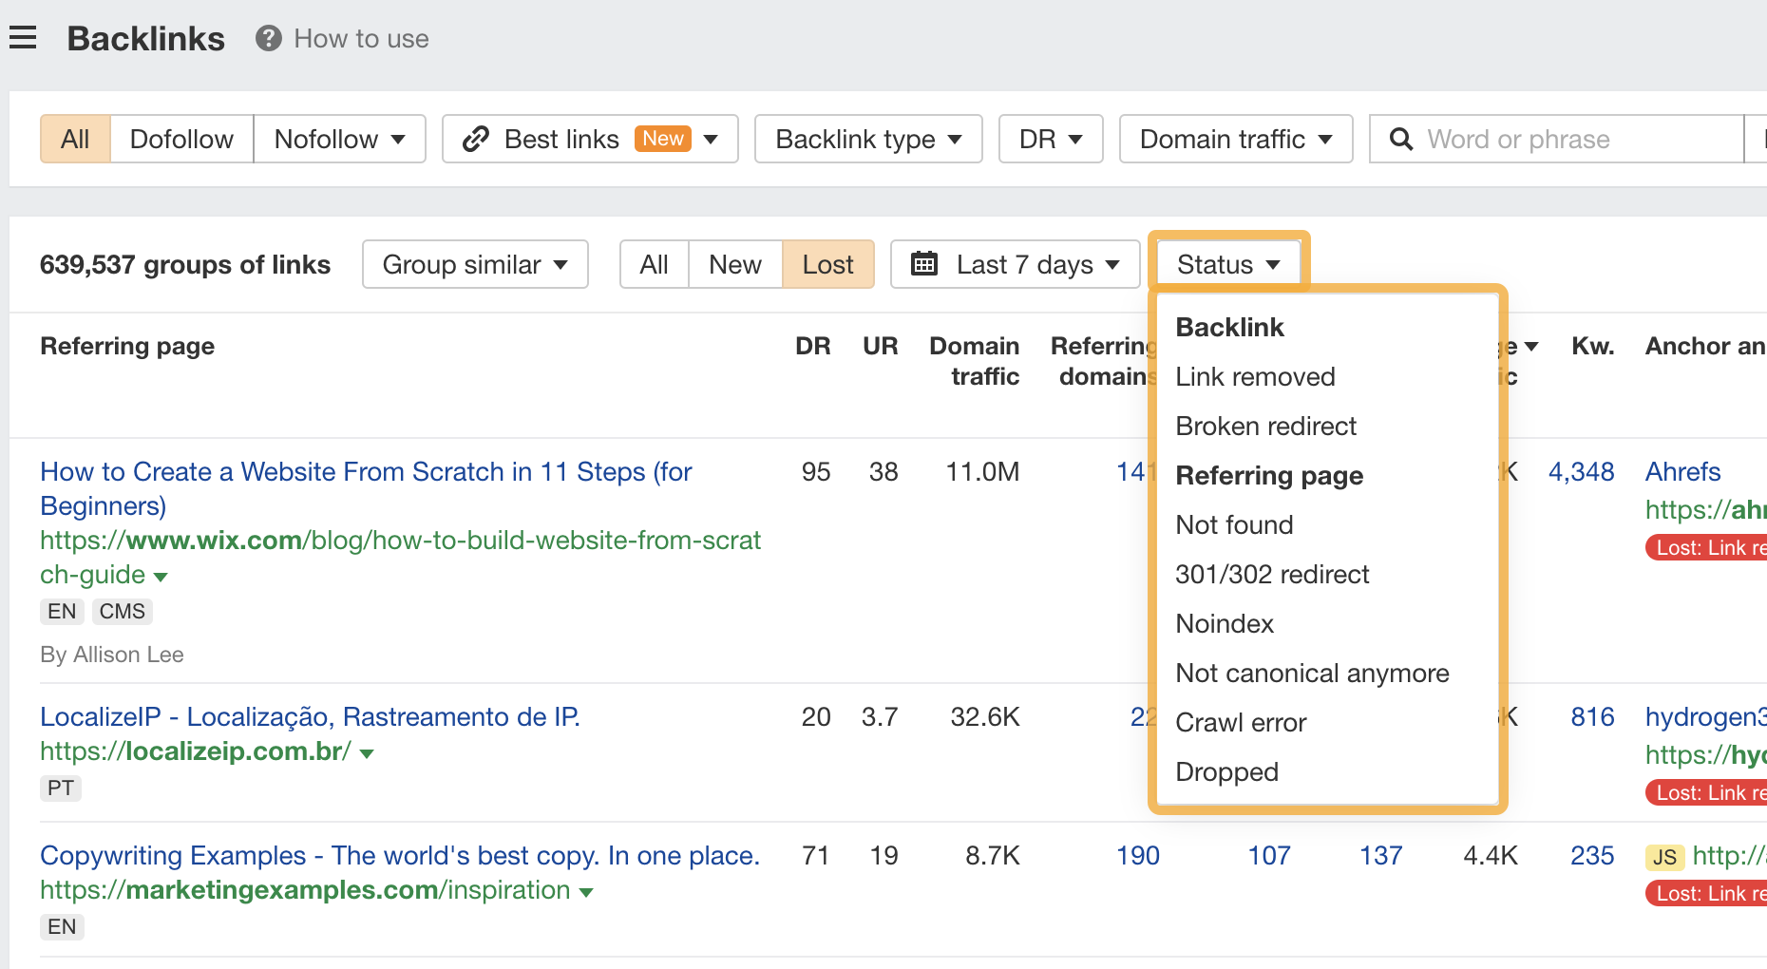The width and height of the screenshot is (1767, 969).
Task: Click the chain link icon in Best links
Action: click(476, 140)
